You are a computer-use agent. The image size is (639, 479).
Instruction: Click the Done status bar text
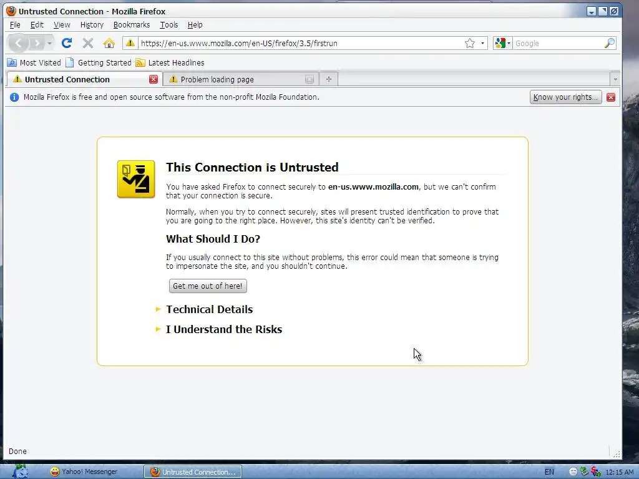coord(17,452)
